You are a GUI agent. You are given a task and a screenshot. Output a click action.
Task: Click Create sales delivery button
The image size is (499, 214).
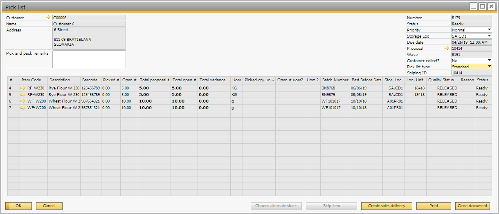coord(386,206)
